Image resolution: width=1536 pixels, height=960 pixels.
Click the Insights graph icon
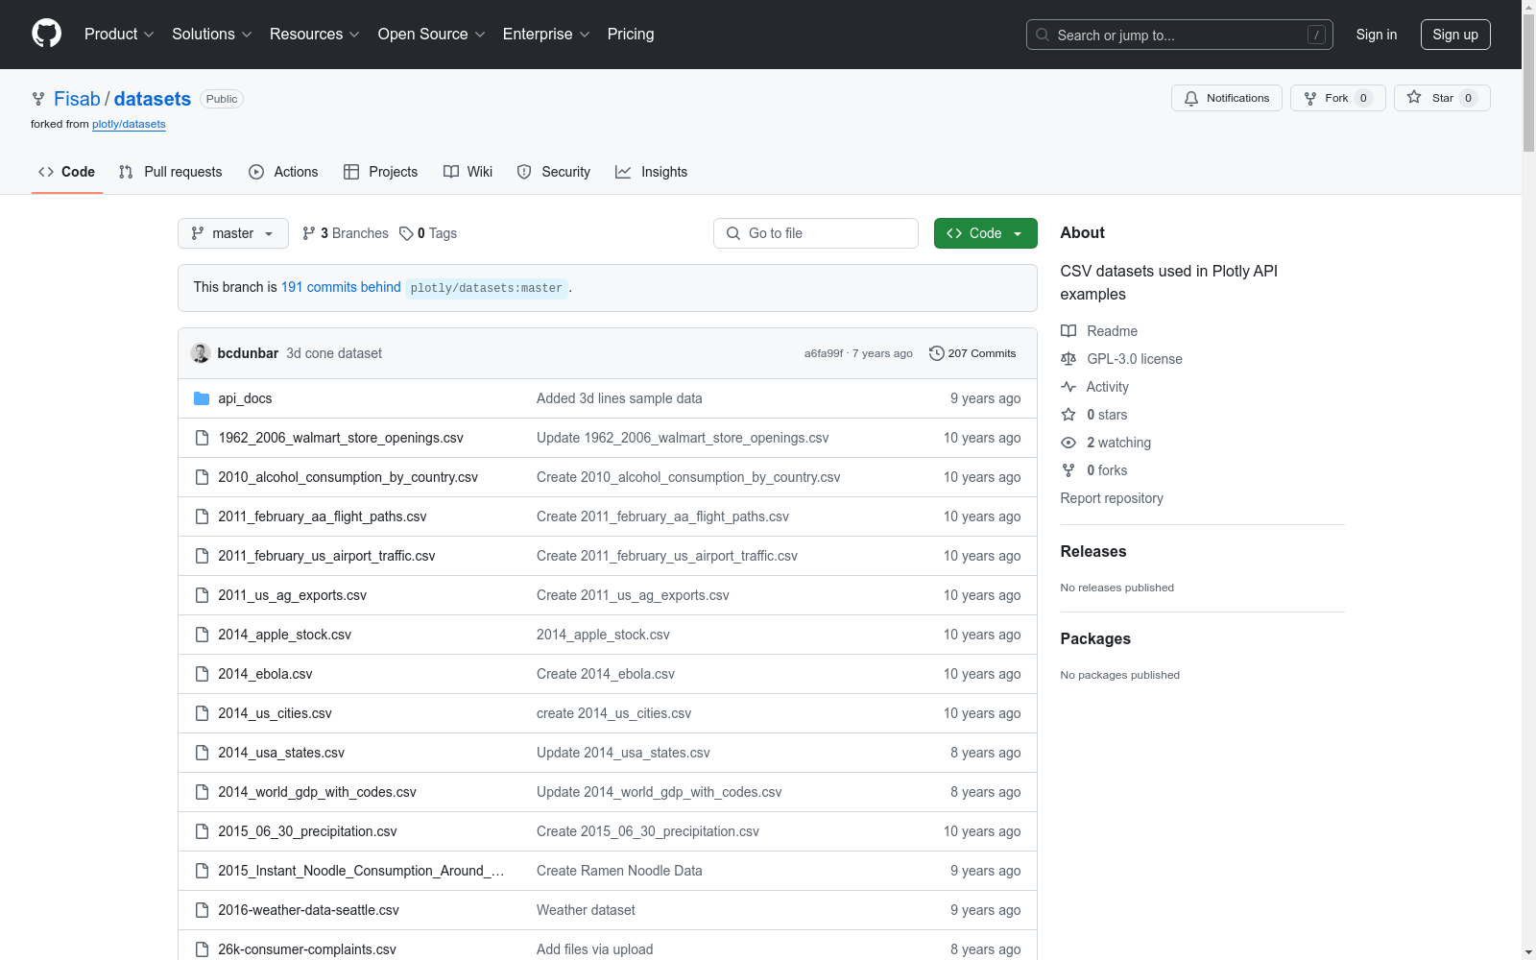pyautogui.click(x=623, y=172)
